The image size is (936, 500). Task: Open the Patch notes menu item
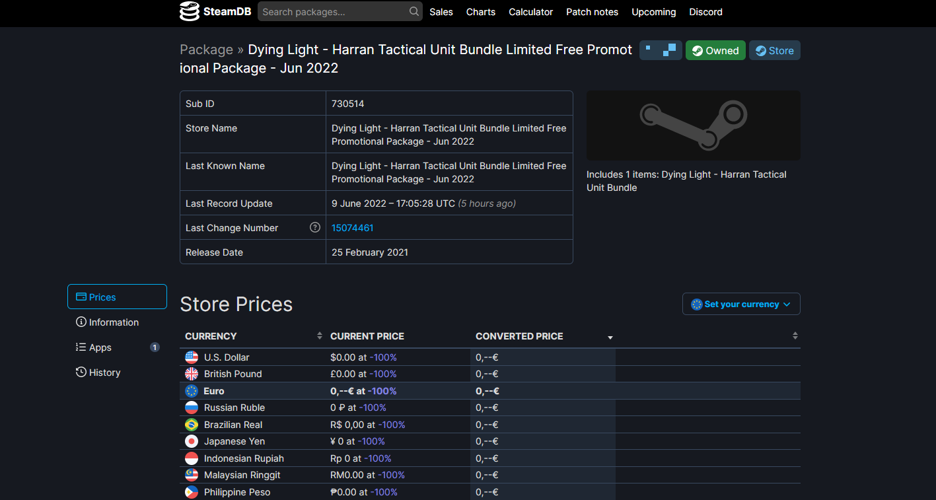pyautogui.click(x=592, y=11)
